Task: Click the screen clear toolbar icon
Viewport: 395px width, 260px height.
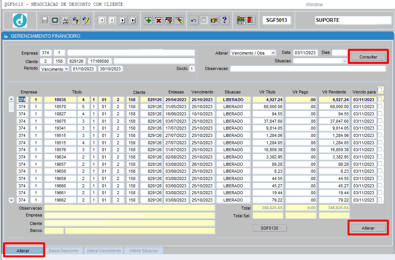Action: tap(55, 20)
